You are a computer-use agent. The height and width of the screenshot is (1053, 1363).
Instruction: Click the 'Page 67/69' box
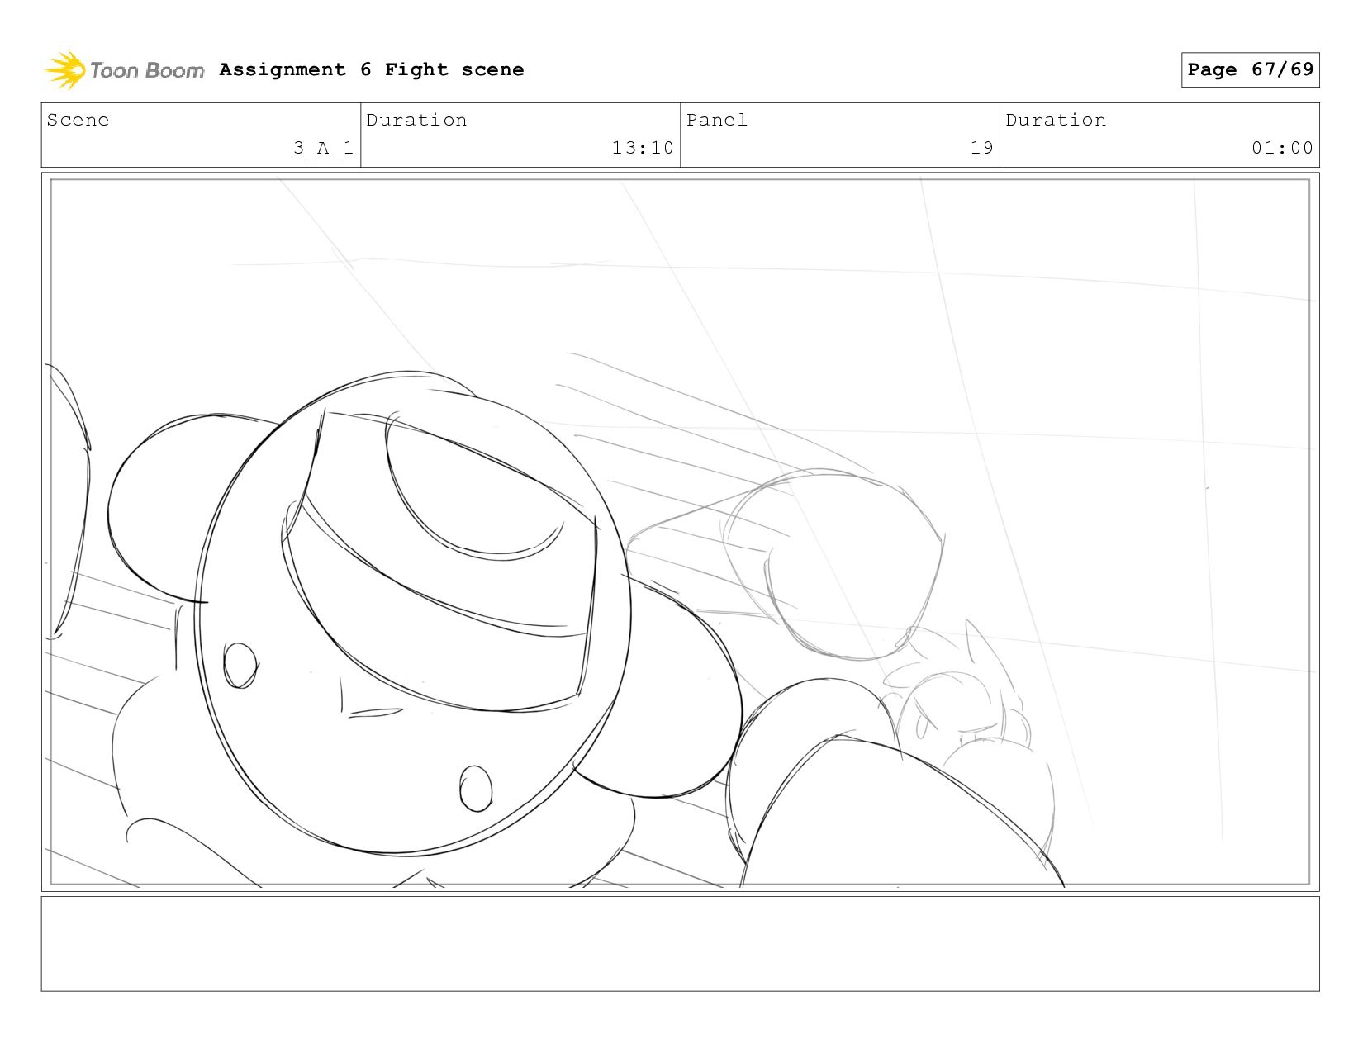[x=1250, y=69]
